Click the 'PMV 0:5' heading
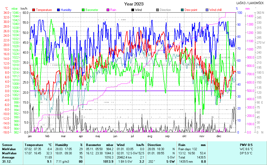The height and width of the screenshot is (165, 267). click(246, 145)
